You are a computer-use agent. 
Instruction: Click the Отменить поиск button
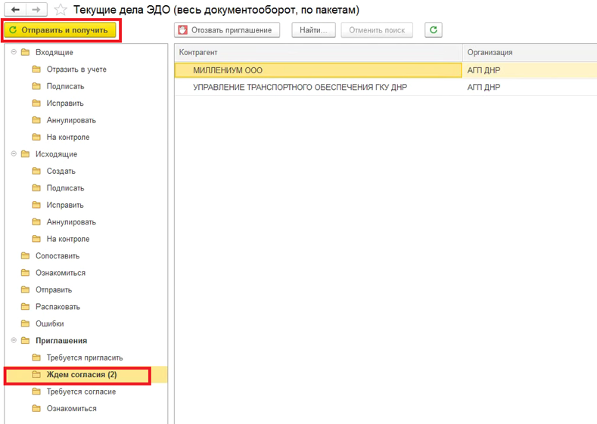point(377,30)
